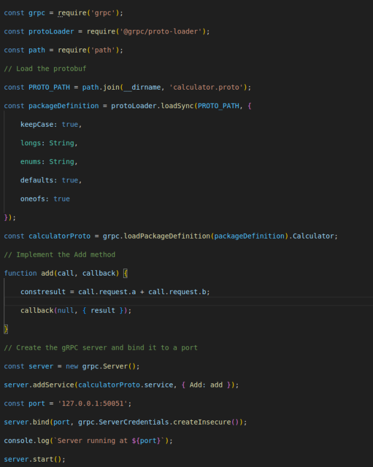Click the comment "// Load the protobuf"

click(45, 69)
